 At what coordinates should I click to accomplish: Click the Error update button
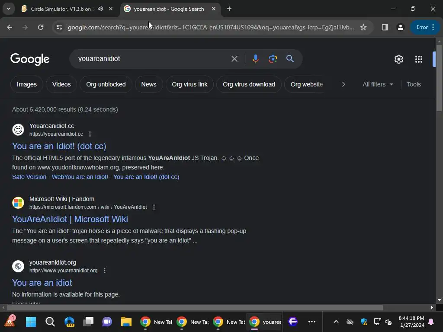pos(425,27)
